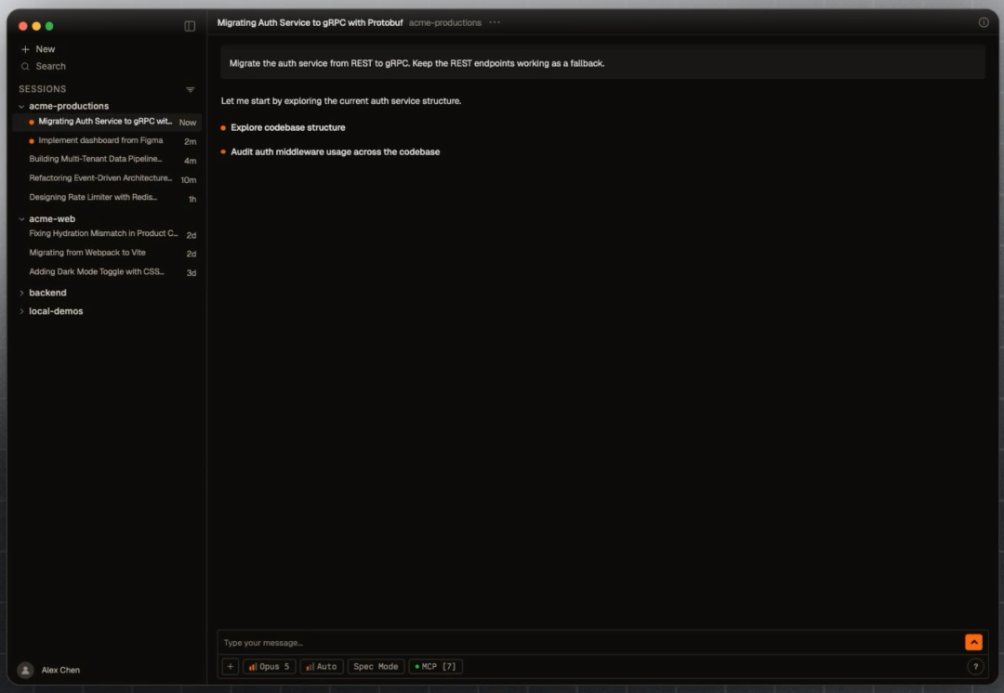The image size is (1004, 693).
Task: Open the session info icon
Action: point(984,22)
